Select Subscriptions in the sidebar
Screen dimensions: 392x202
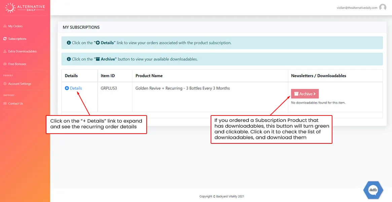(17, 39)
